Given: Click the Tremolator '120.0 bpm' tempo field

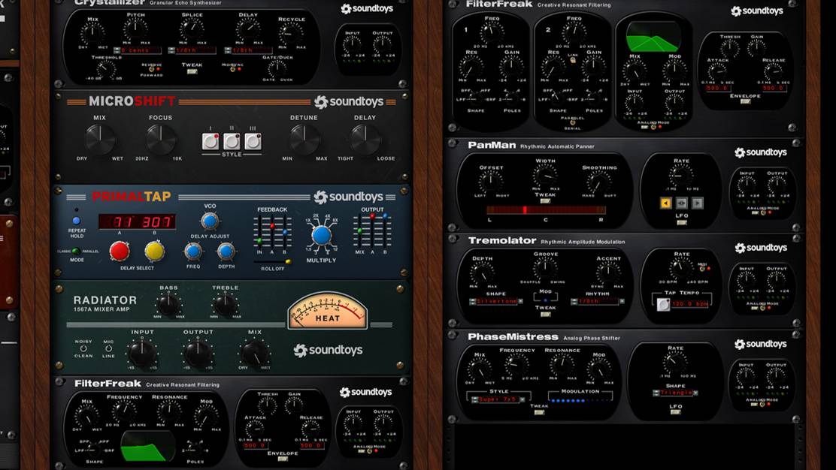Looking at the screenshot, I should (690, 303).
